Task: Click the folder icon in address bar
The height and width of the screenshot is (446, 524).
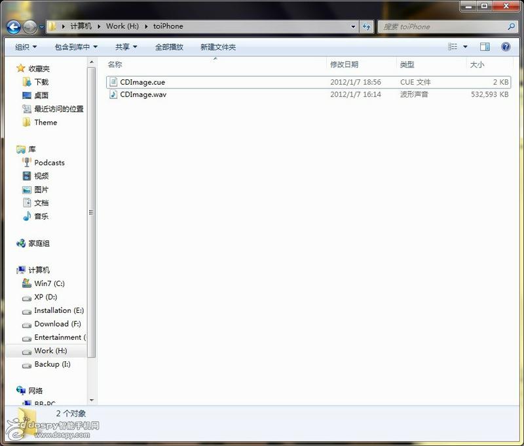Action: (x=52, y=26)
